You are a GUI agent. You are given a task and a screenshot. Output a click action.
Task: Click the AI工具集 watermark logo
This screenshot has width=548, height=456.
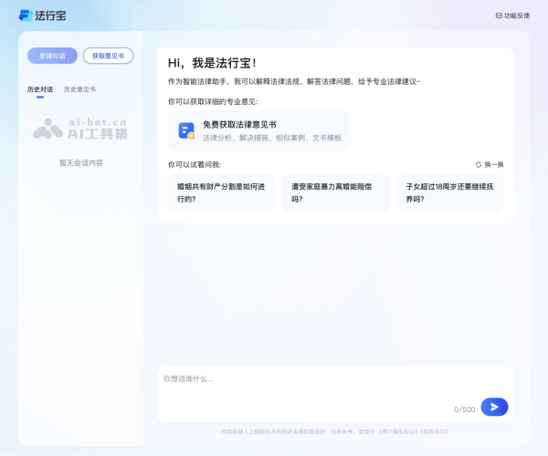80,130
